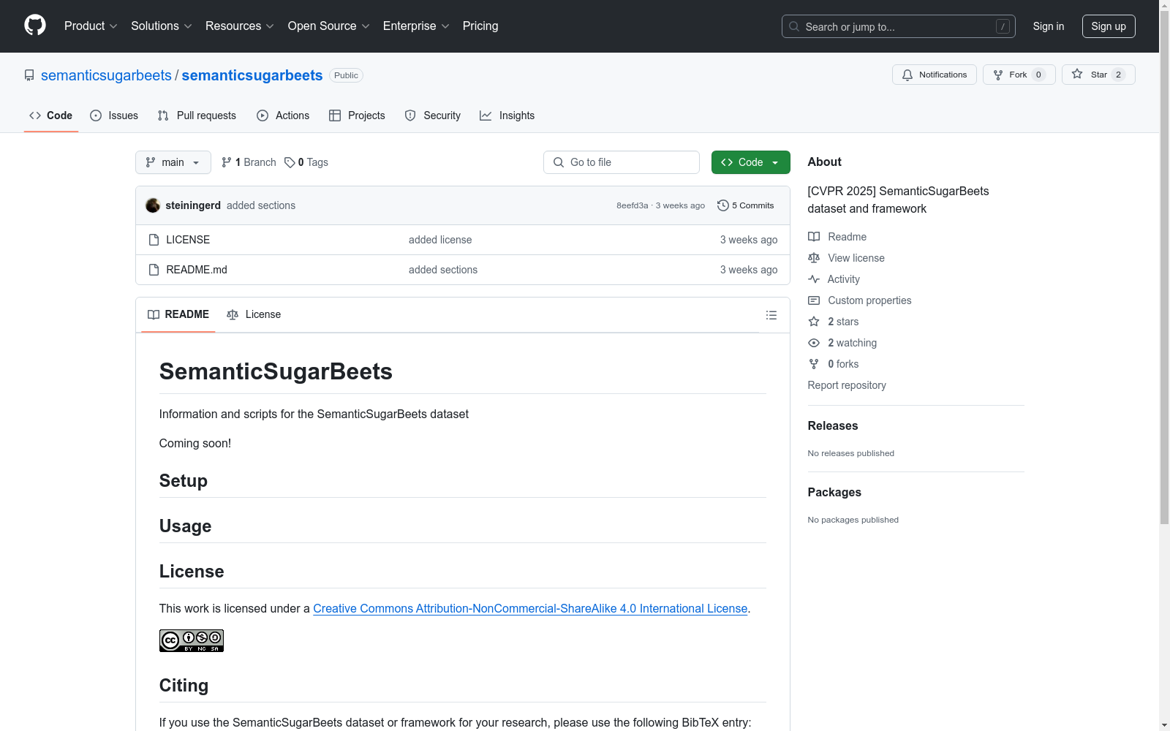Click the star count 2 badge
1170x731 pixels.
coord(1118,75)
